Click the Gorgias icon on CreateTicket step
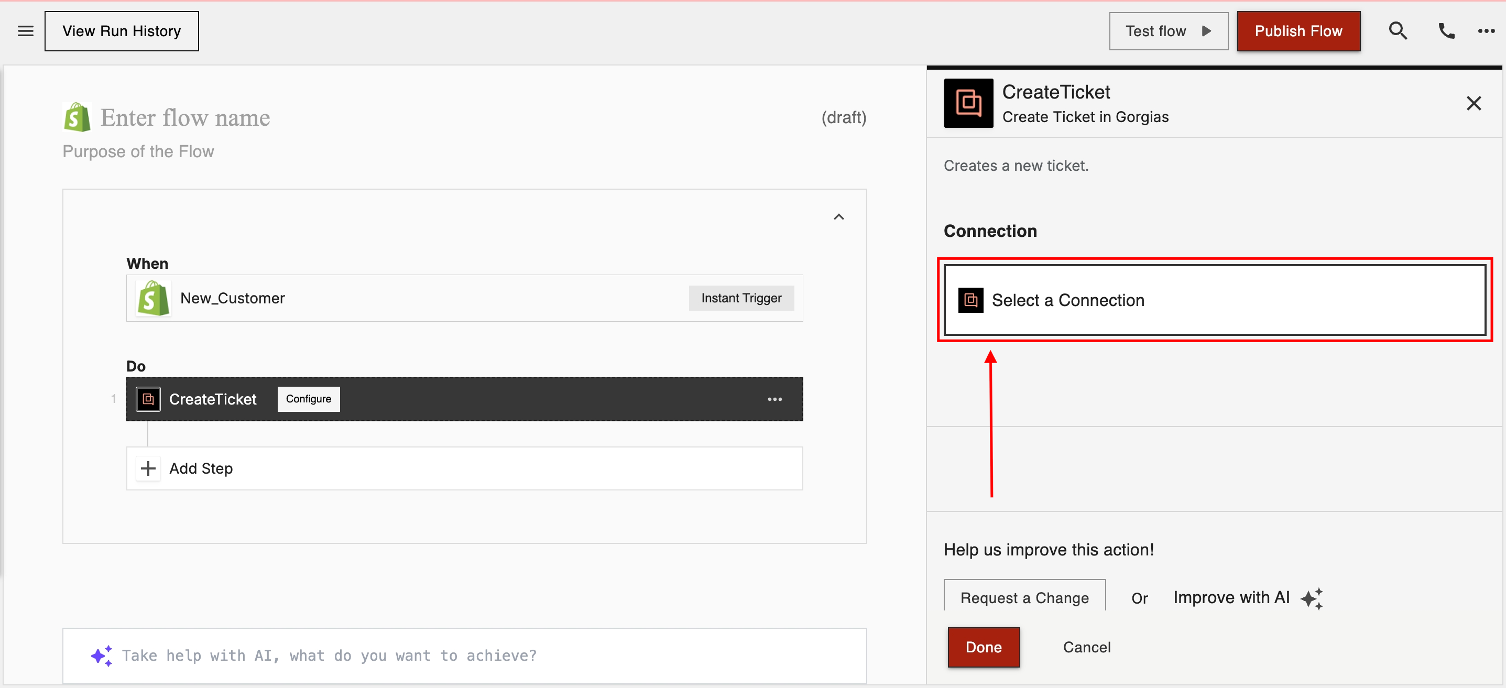This screenshot has height=688, width=1506. (148, 399)
